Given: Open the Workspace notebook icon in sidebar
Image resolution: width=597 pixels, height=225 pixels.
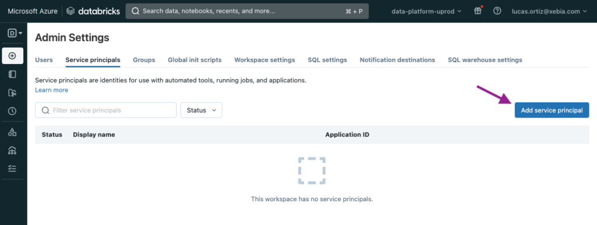Looking at the screenshot, I should (12, 74).
